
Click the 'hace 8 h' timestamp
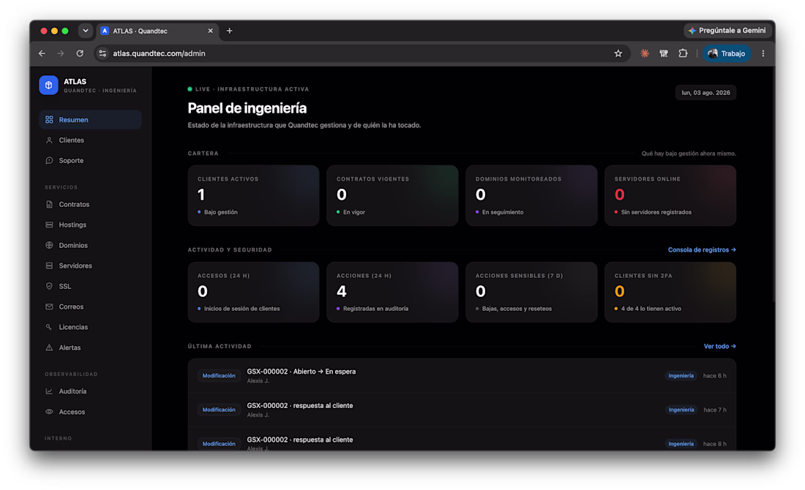715,444
